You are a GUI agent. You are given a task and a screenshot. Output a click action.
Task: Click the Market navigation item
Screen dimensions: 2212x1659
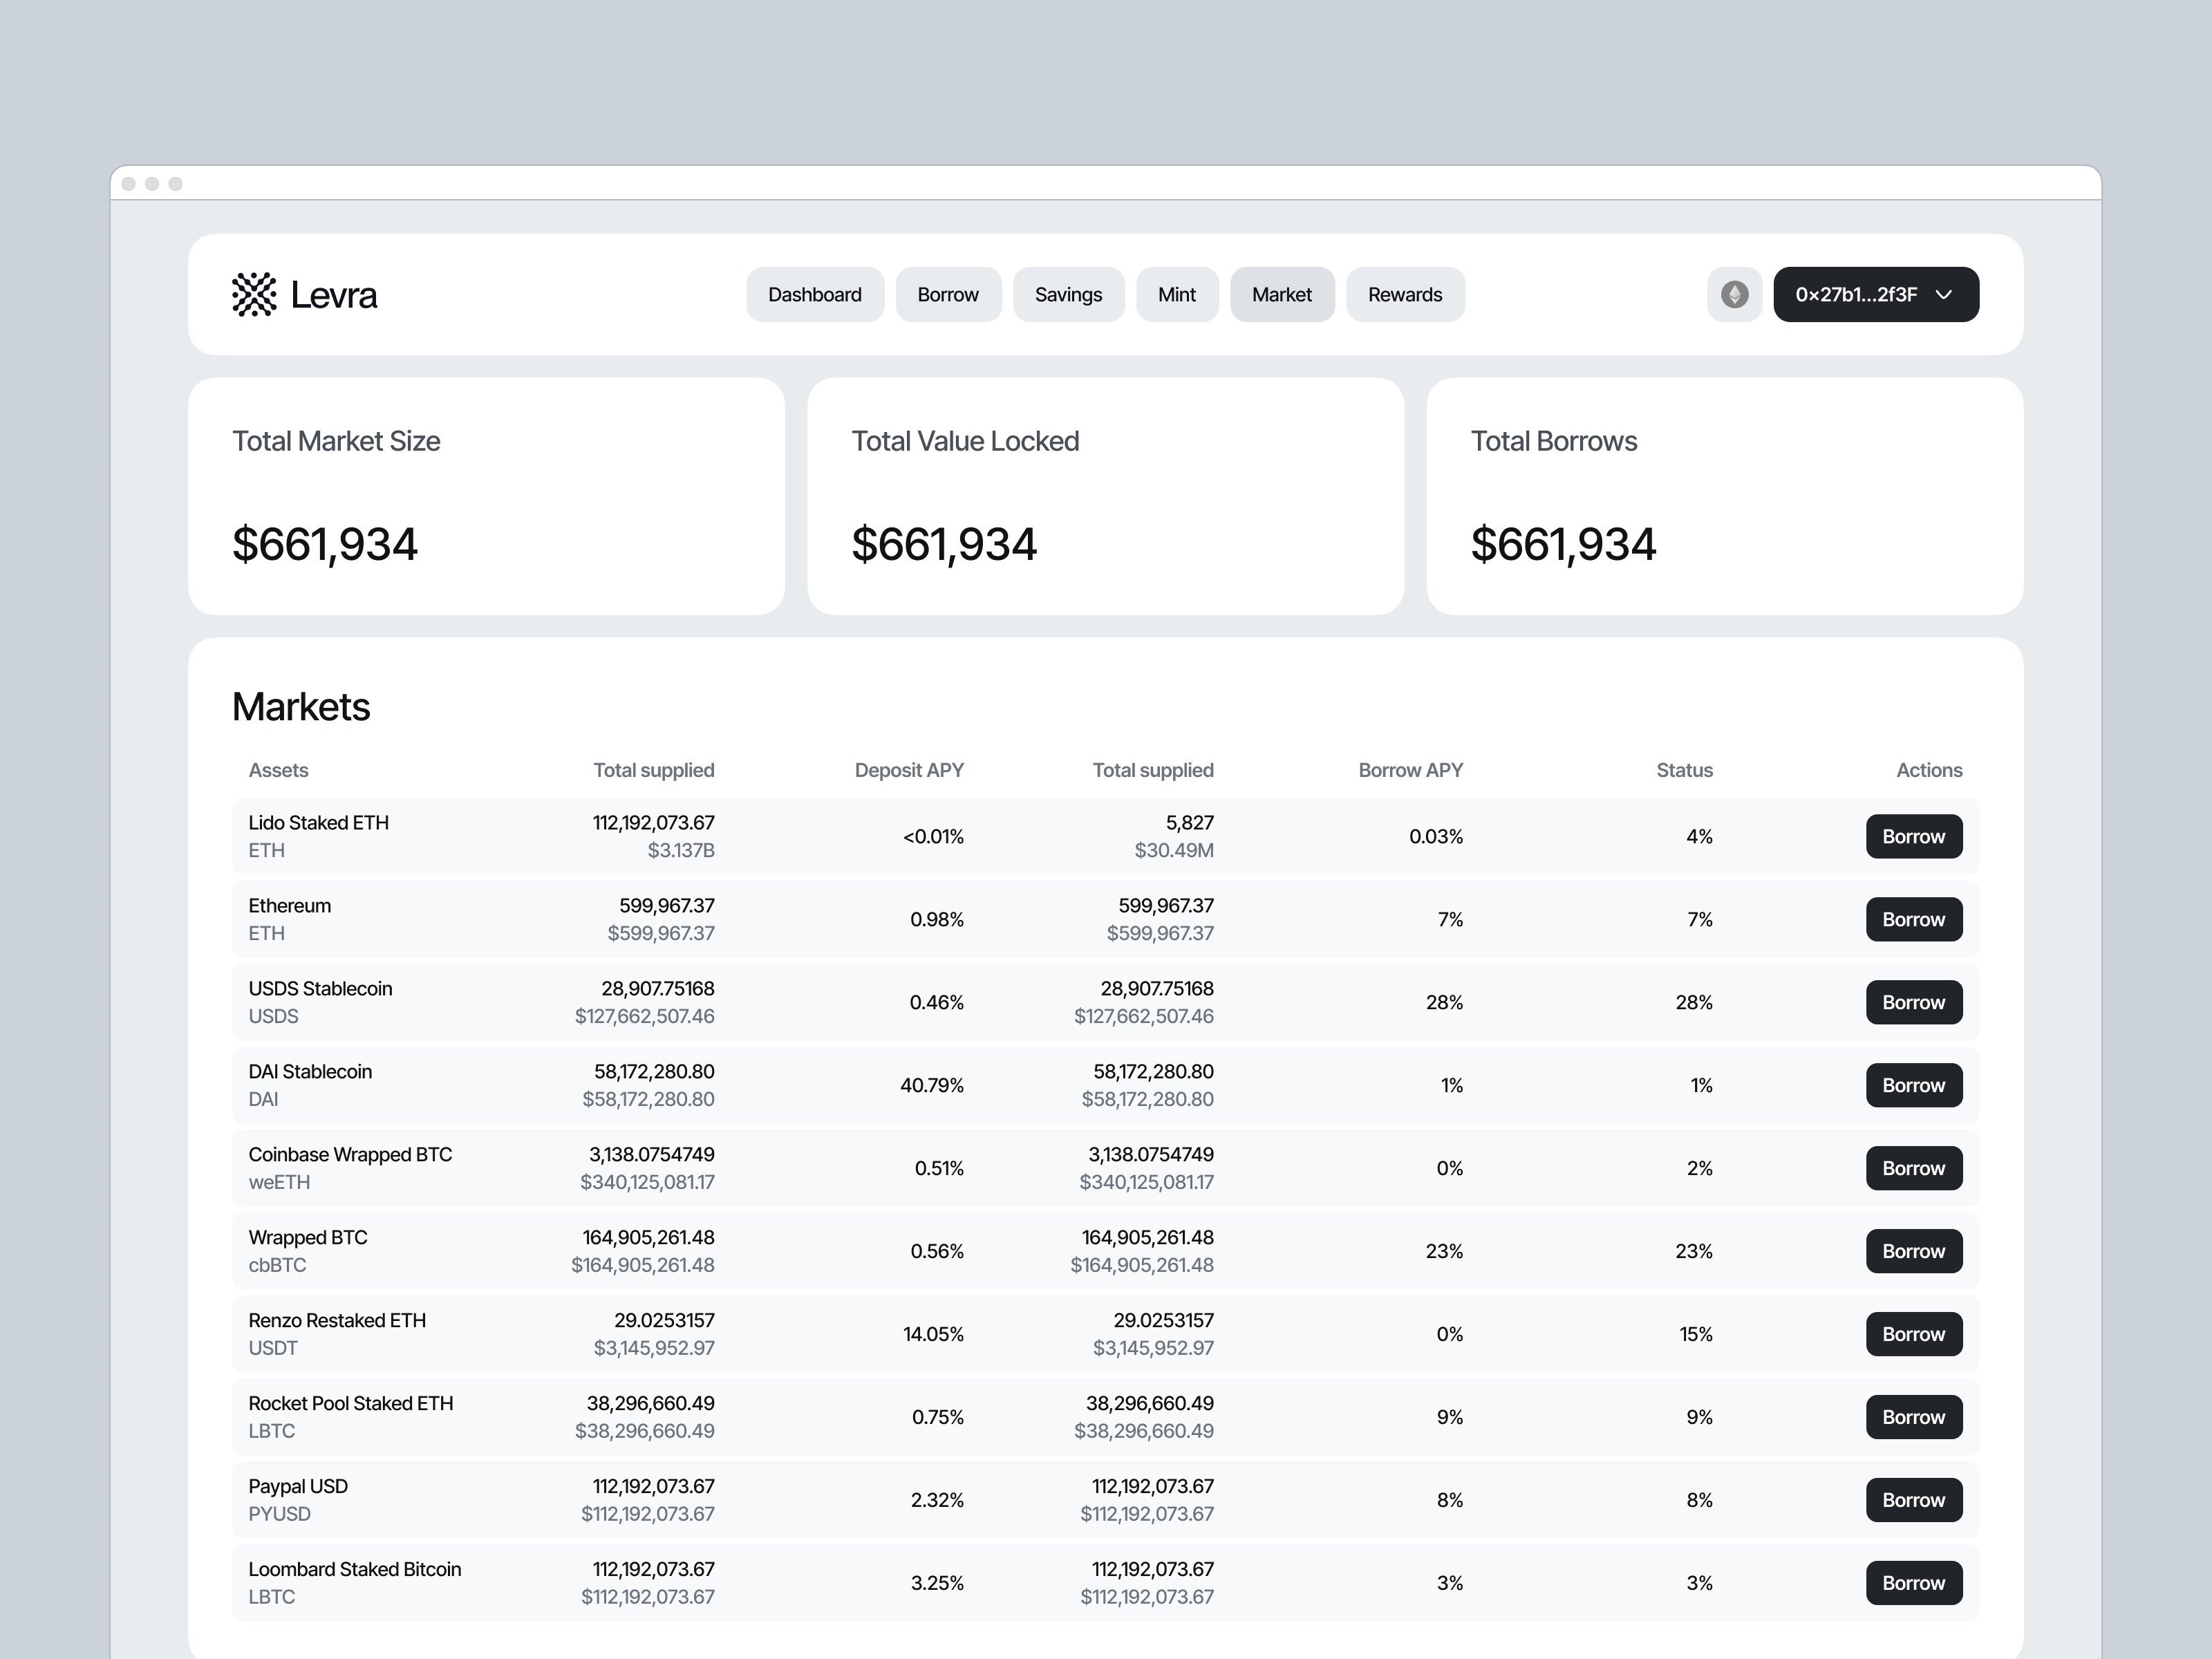tap(1282, 294)
